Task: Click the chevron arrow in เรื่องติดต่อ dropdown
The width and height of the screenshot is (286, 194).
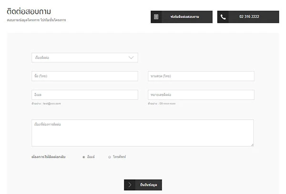Action: 132,58
